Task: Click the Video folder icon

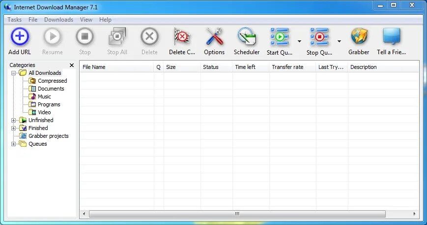Action: click(x=32, y=112)
